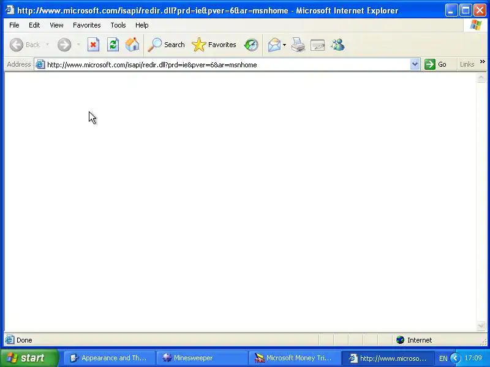Image resolution: width=490 pixels, height=367 pixels.
Task: Open the Help menu
Action: tap(142, 25)
